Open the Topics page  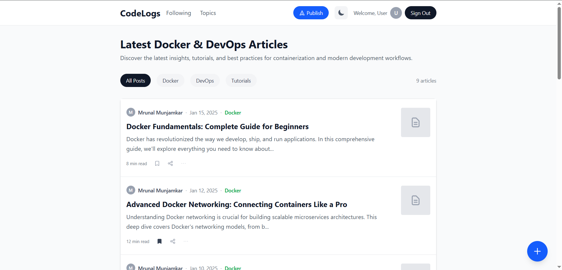point(208,13)
